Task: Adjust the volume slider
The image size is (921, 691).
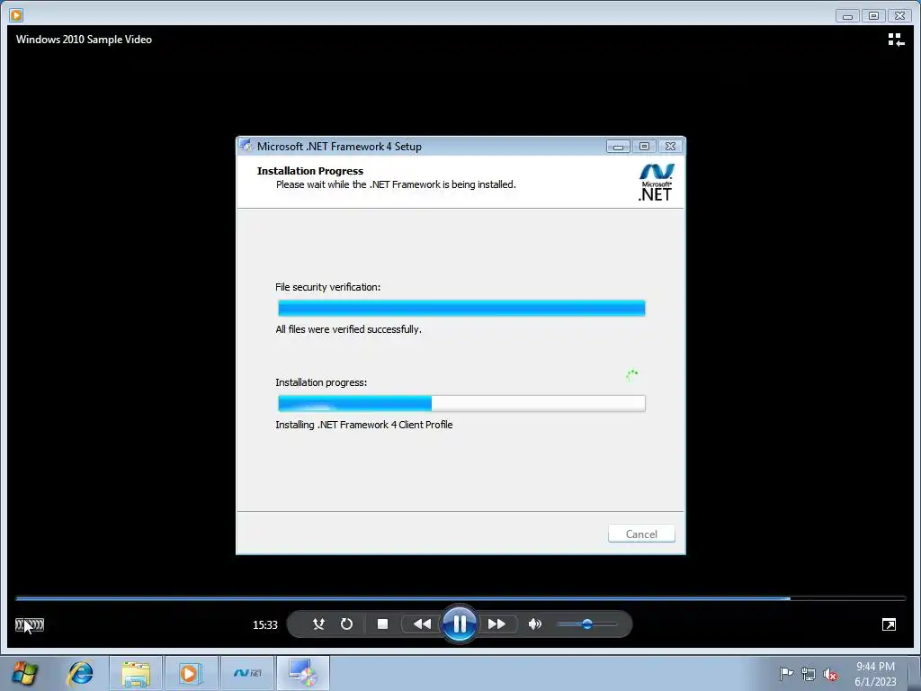Action: coord(586,624)
